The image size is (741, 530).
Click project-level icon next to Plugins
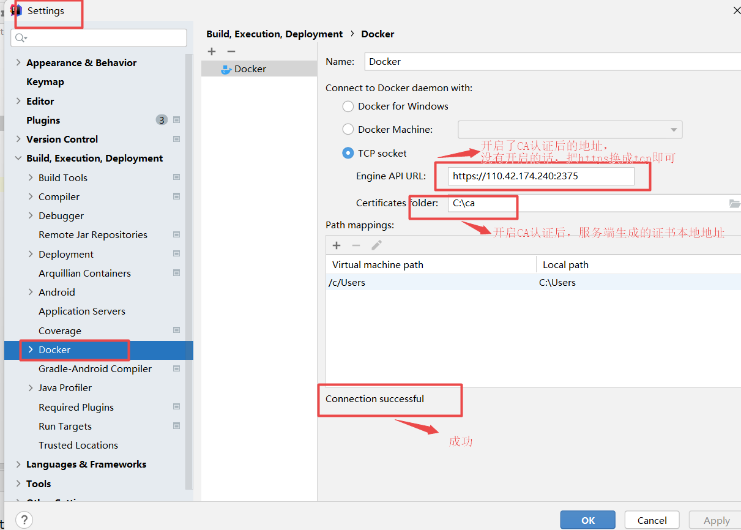176,120
